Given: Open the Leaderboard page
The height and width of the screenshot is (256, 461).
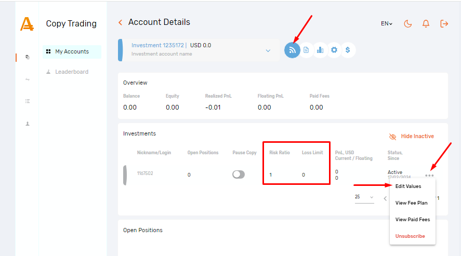Looking at the screenshot, I should 71,72.
